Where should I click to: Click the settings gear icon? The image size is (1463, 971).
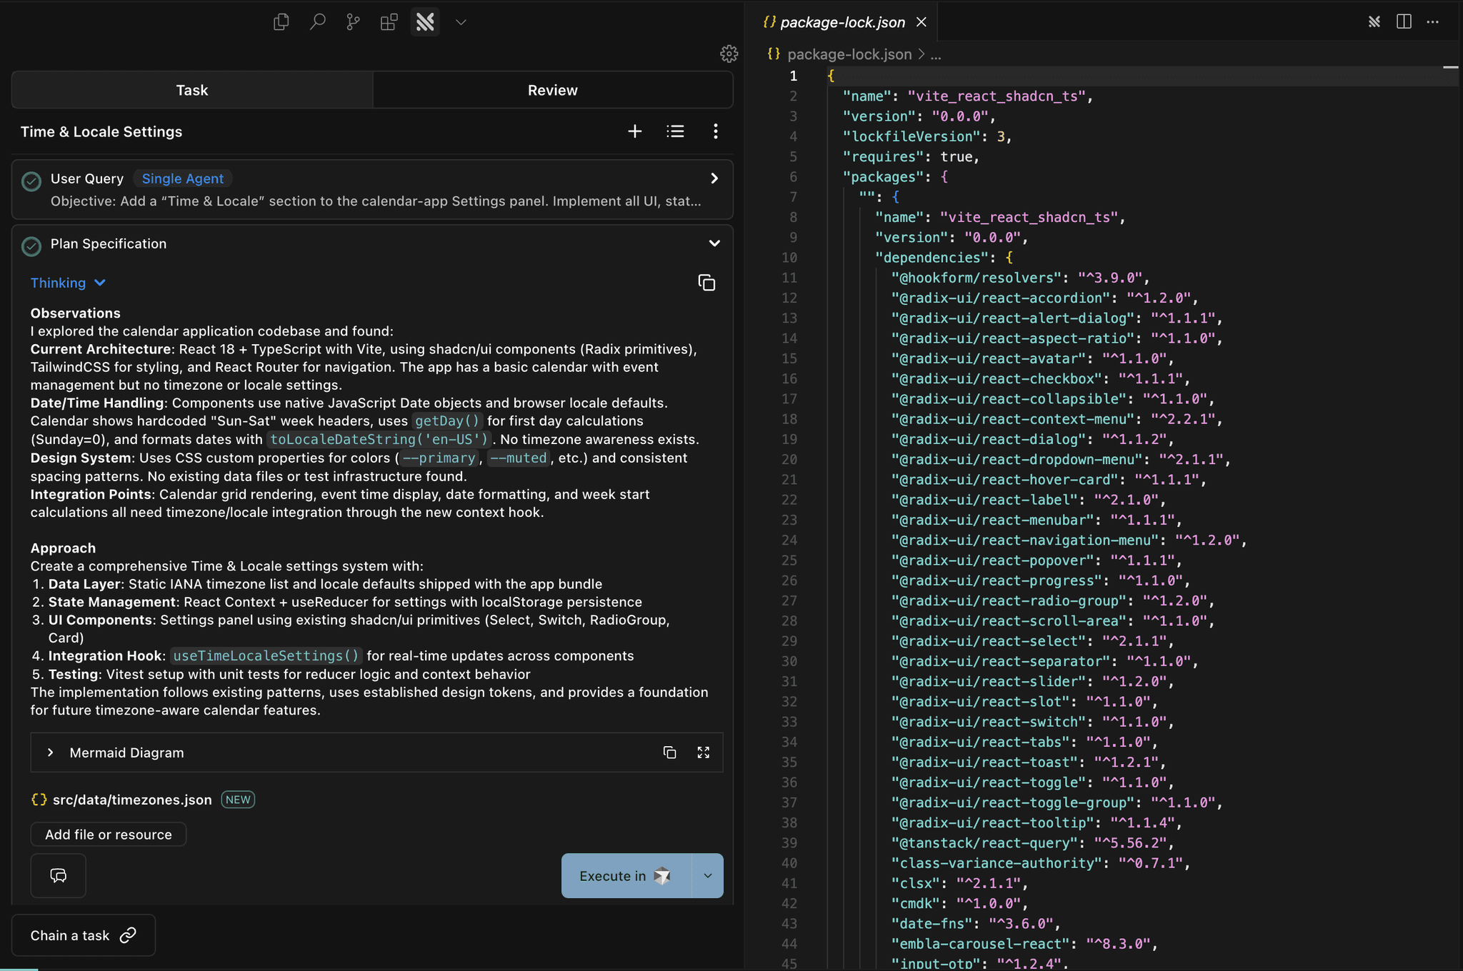[729, 54]
